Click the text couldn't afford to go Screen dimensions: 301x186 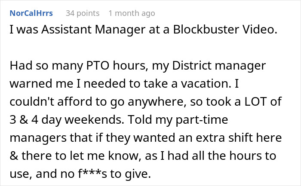coord(68,102)
